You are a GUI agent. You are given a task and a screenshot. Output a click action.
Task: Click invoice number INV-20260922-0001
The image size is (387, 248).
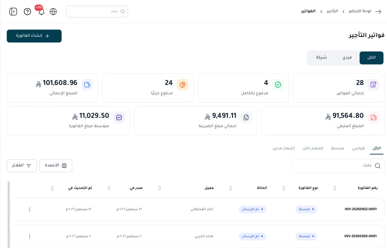[x=360, y=209]
